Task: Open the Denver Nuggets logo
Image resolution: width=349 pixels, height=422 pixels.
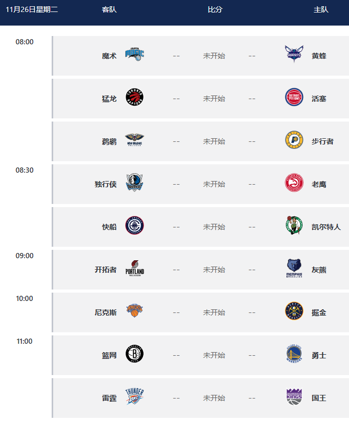Action: click(294, 311)
